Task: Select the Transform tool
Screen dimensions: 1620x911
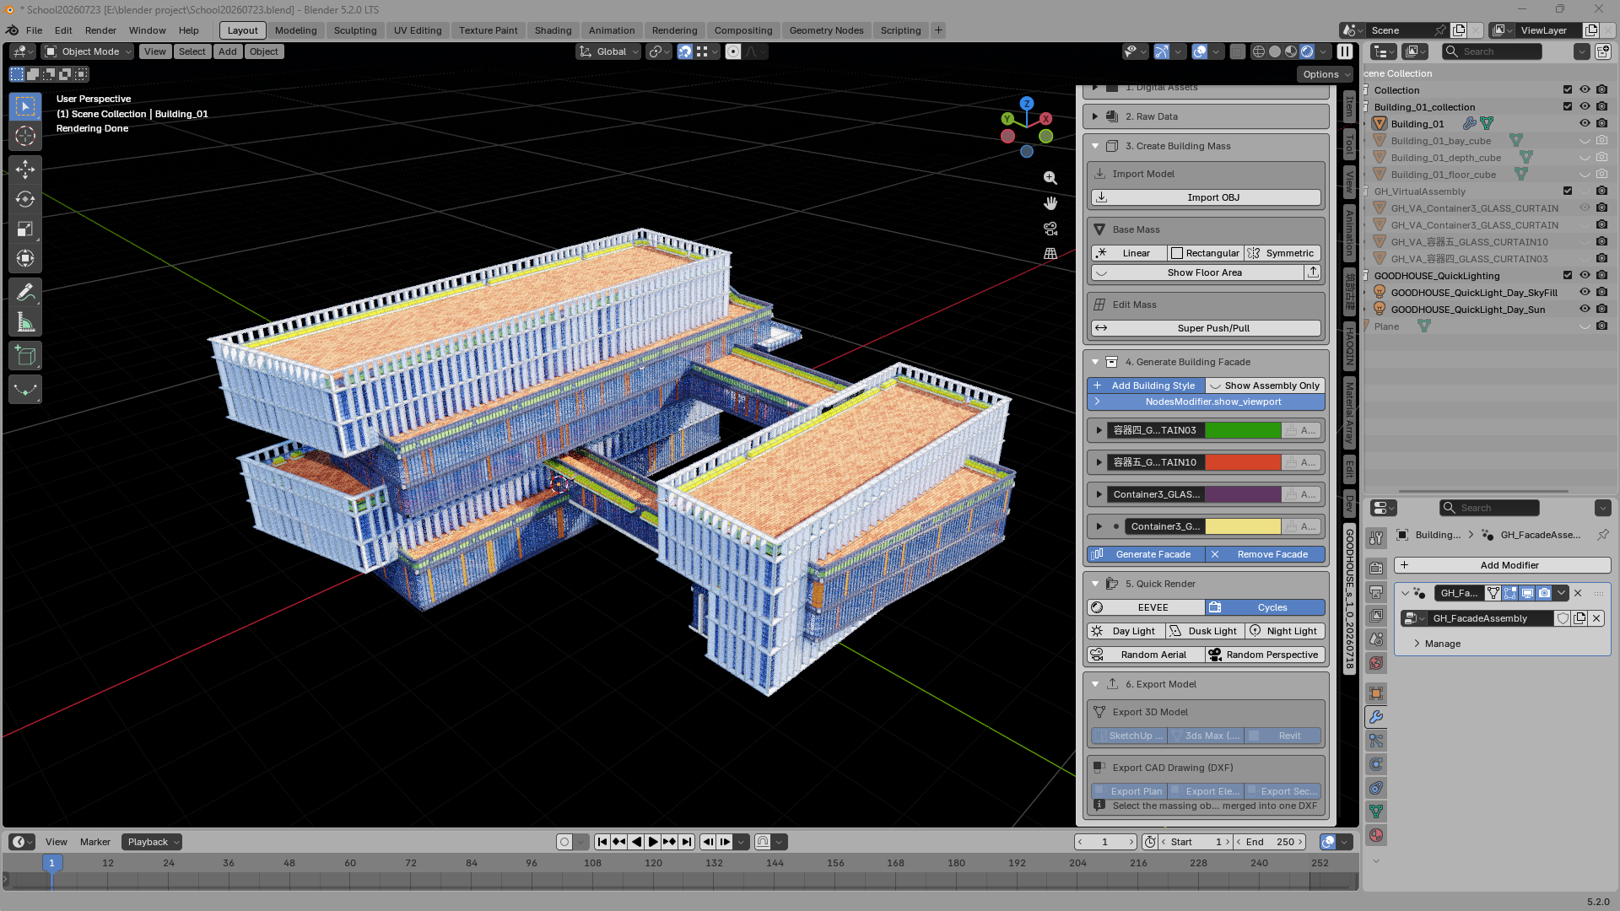Action: [x=25, y=258]
